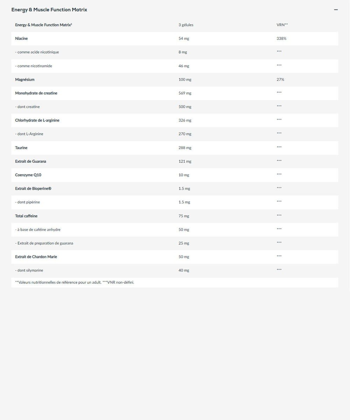
Task: Click the footnote about Valeurs nutritionnelles de référence
Action: tap(75, 282)
